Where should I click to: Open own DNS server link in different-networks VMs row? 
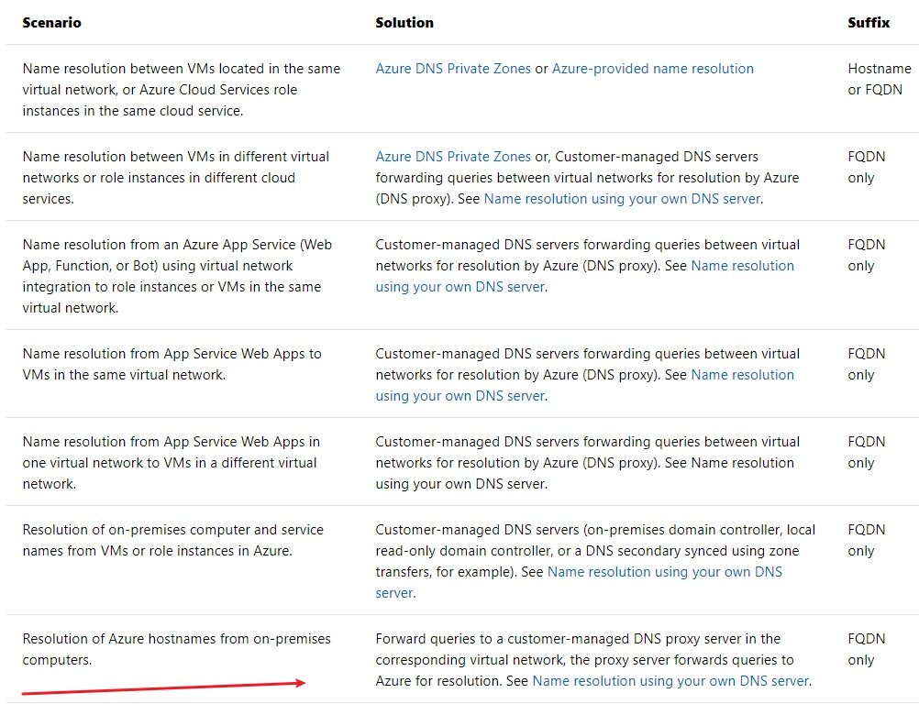622,199
